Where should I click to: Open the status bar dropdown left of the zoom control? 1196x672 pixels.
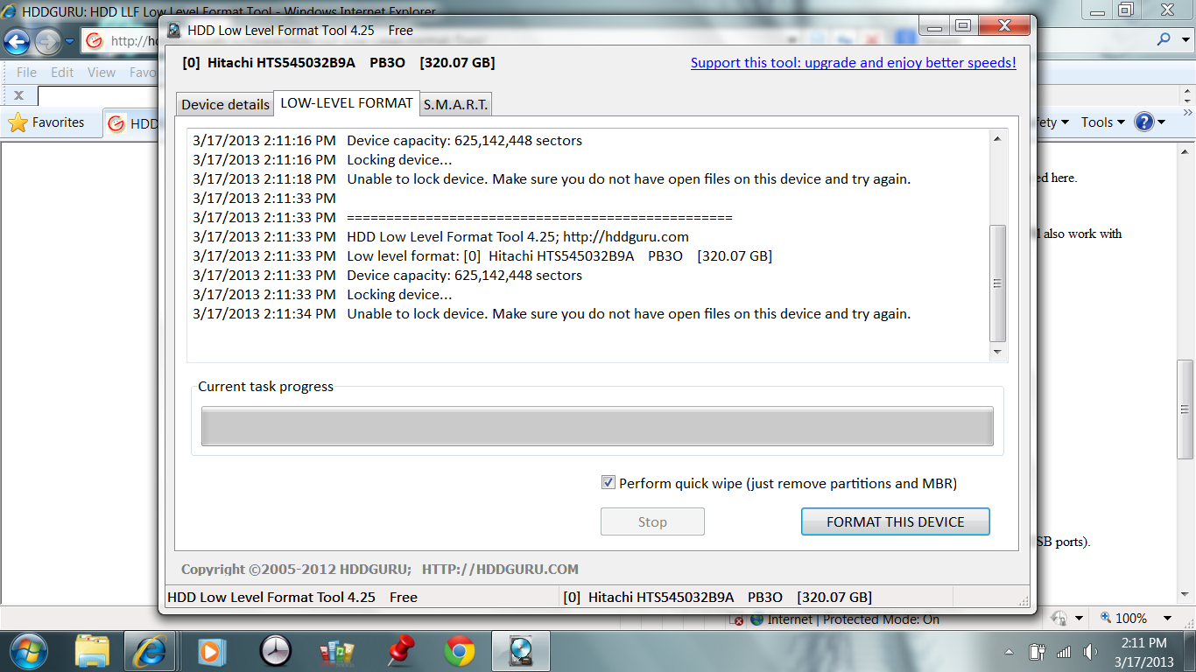tap(1079, 619)
